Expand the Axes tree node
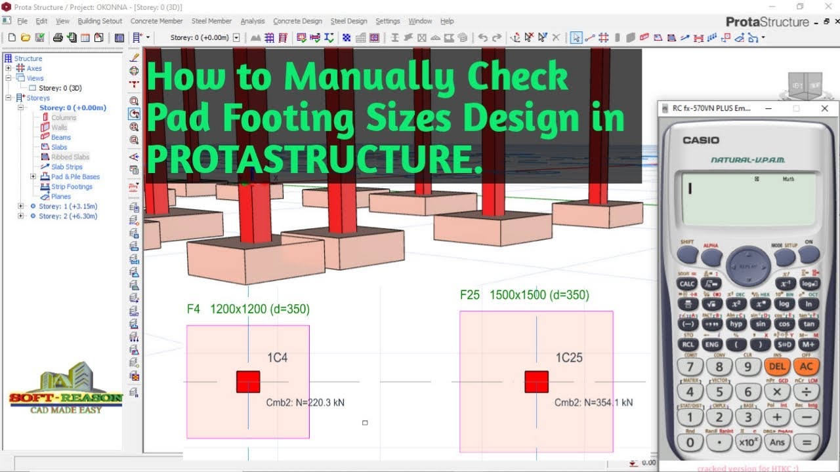 coord(8,68)
